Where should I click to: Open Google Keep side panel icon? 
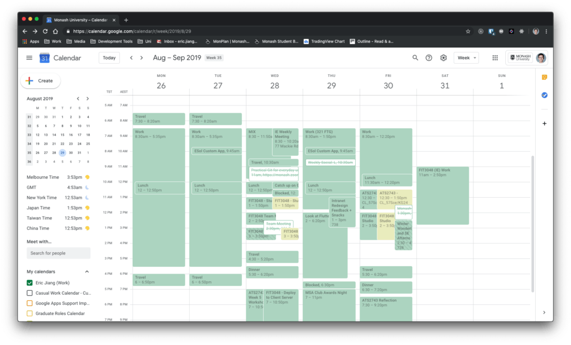pos(544,77)
